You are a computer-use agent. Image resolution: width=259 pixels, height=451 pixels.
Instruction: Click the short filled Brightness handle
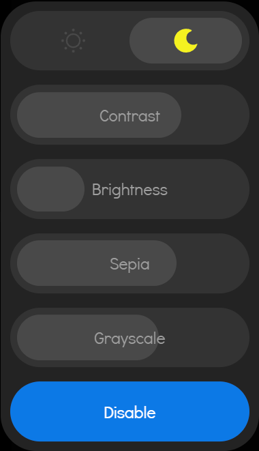tap(50, 189)
